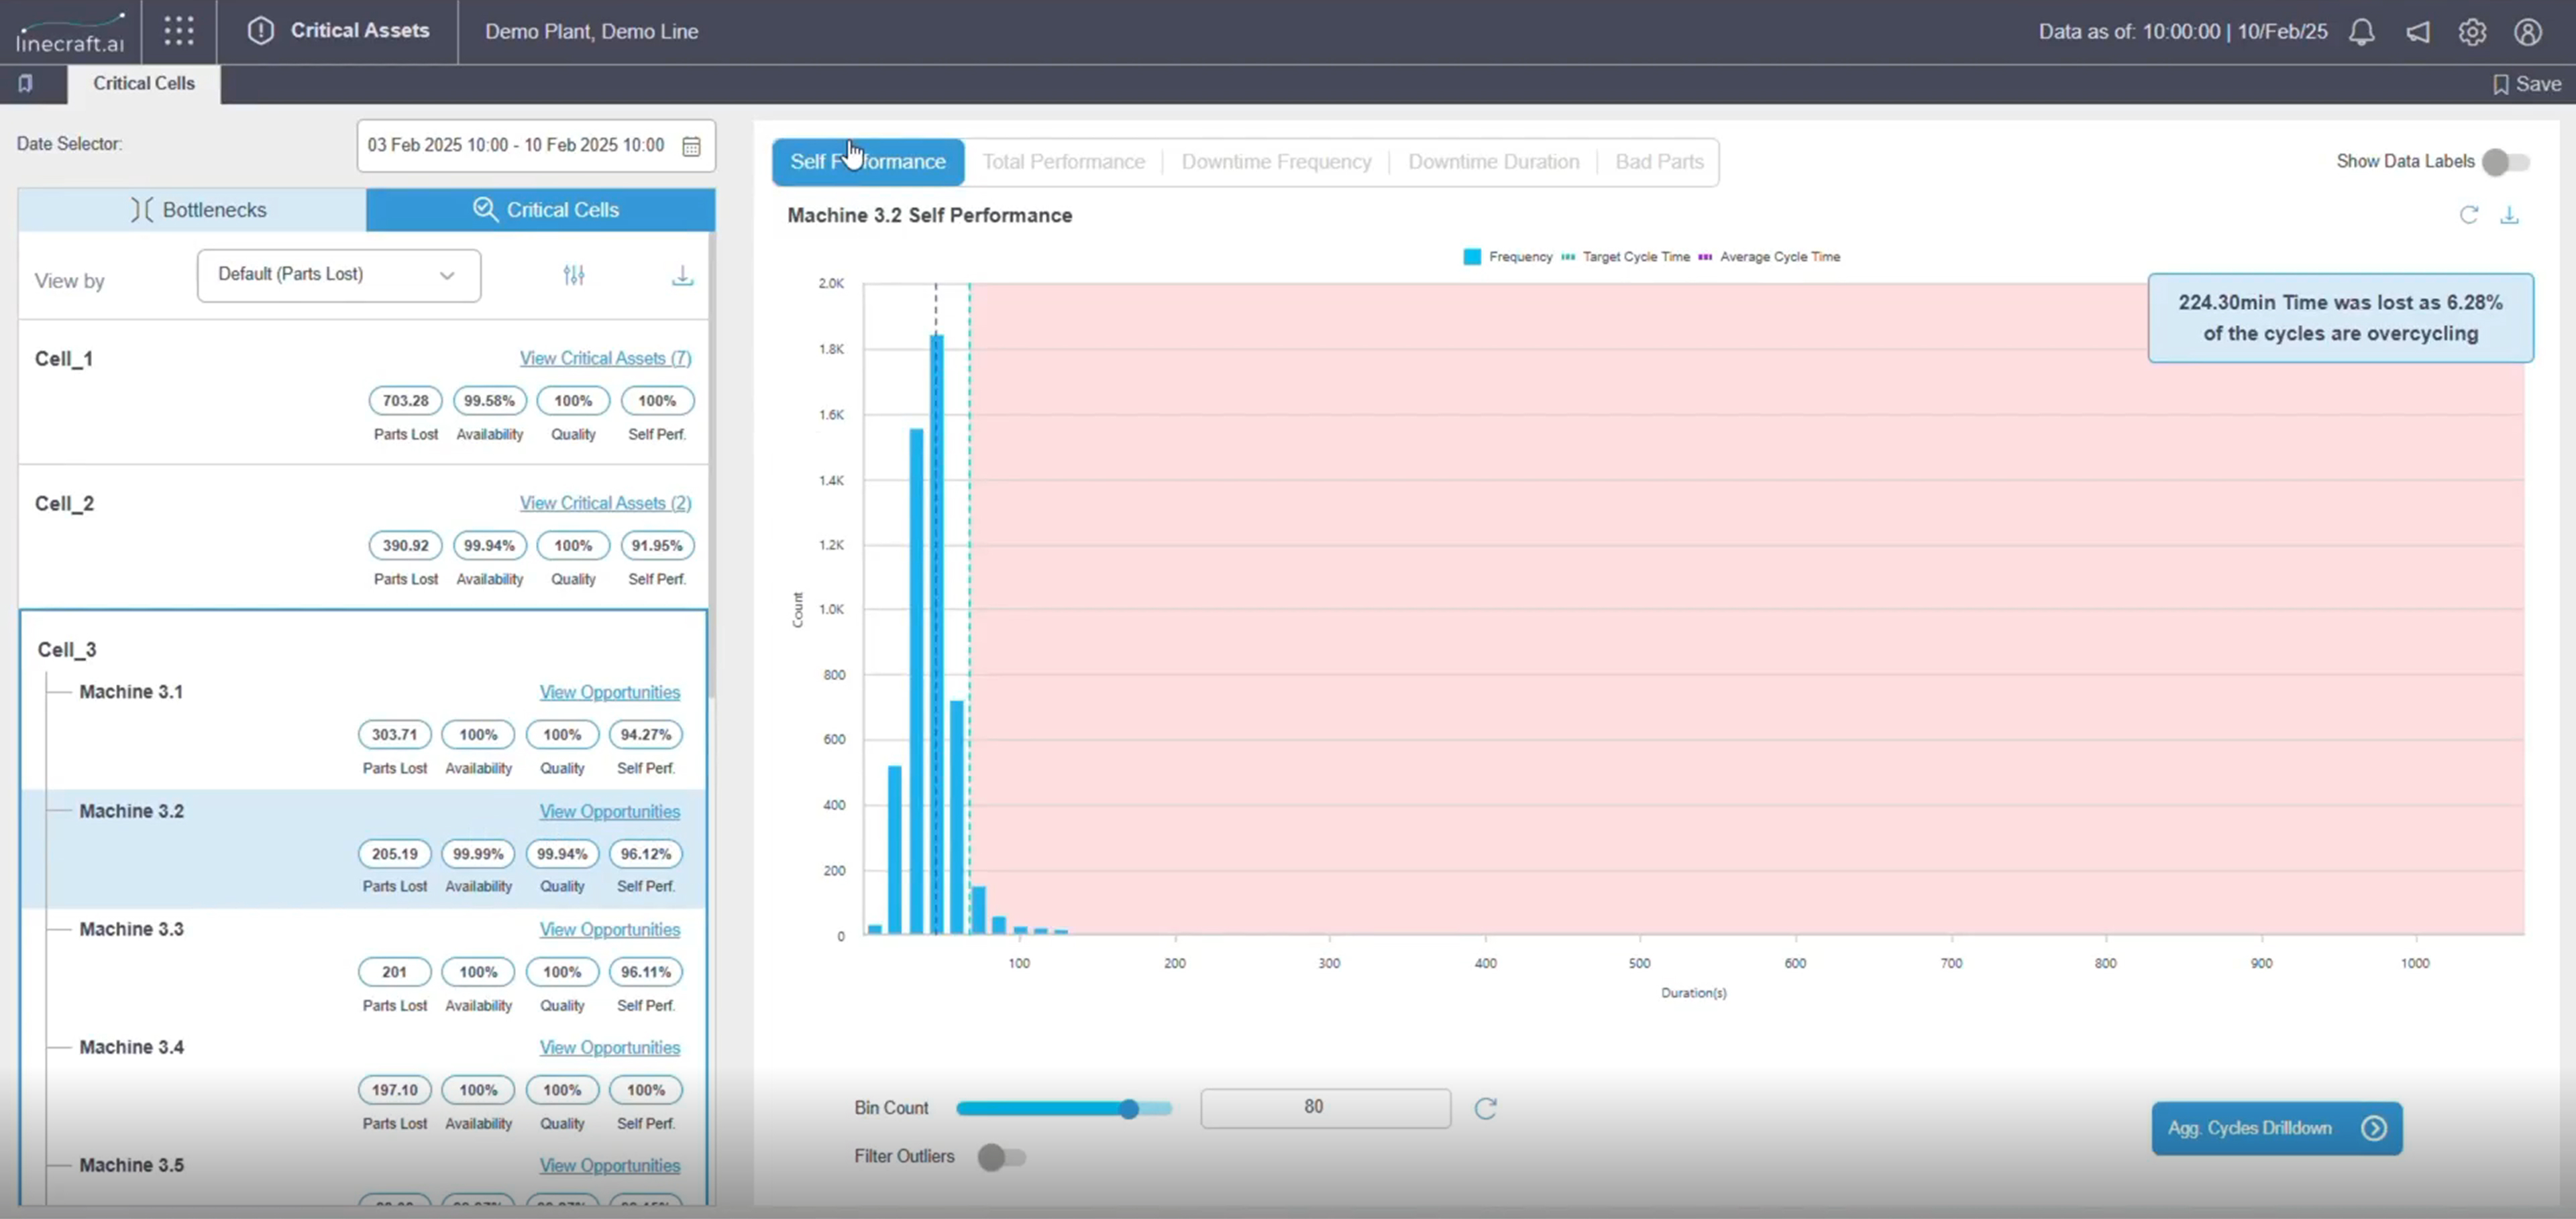Click the bookmark icon beside the Critical Cells tab
The image size is (2576, 1219).
[26, 84]
